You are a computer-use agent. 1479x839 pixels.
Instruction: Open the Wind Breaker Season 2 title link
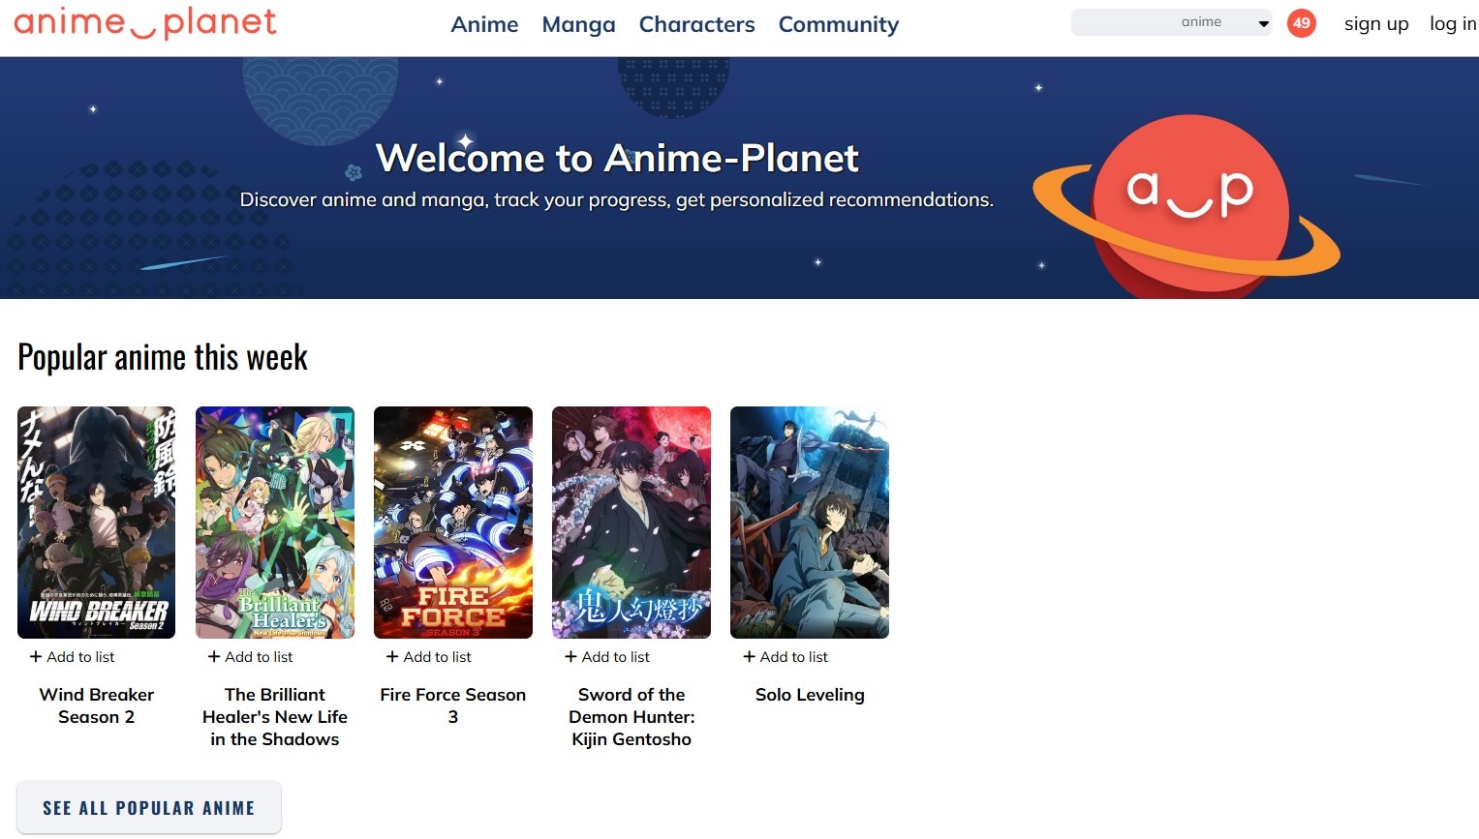pos(97,705)
